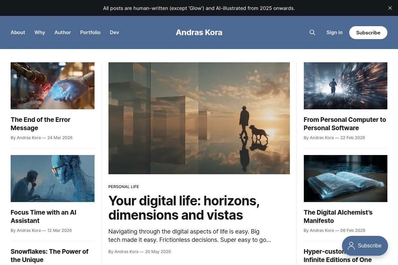
Task: Open the man with dog featured image
Action: [199, 118]
